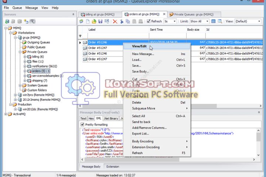Click the Label column filter input field
This screenshot has height=177, width=266.
[118, 36]
